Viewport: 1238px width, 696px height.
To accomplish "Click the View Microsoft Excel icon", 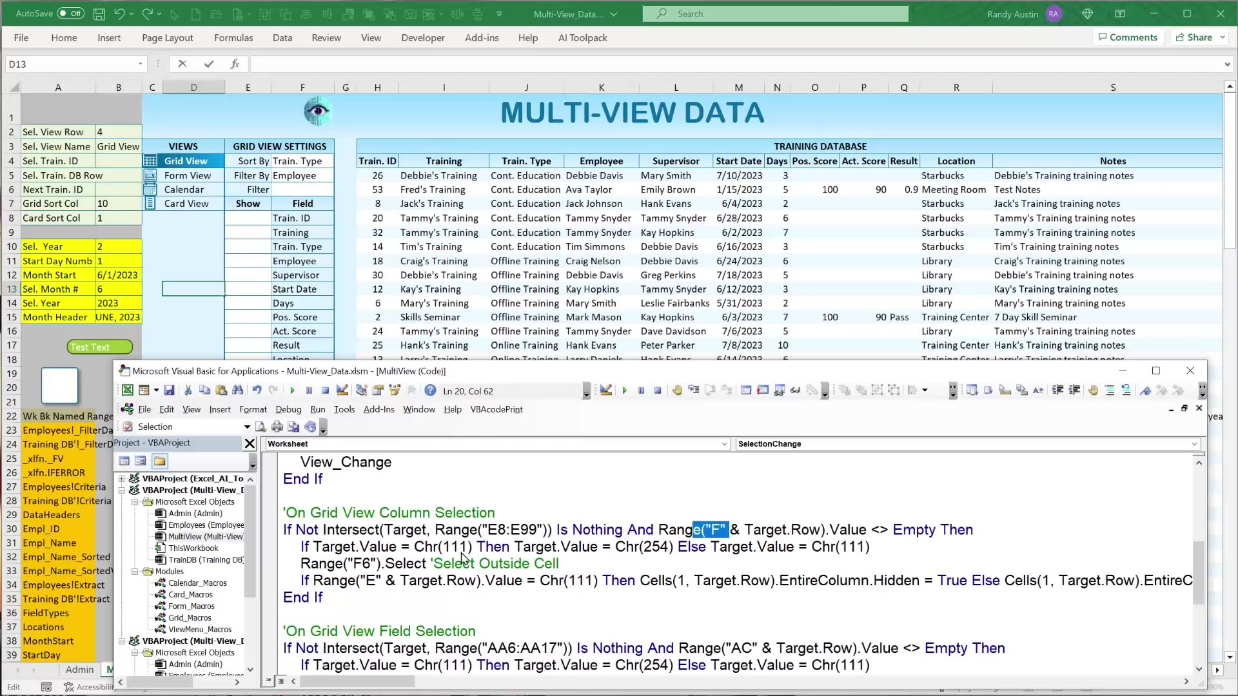I will (x=127, y=390).
